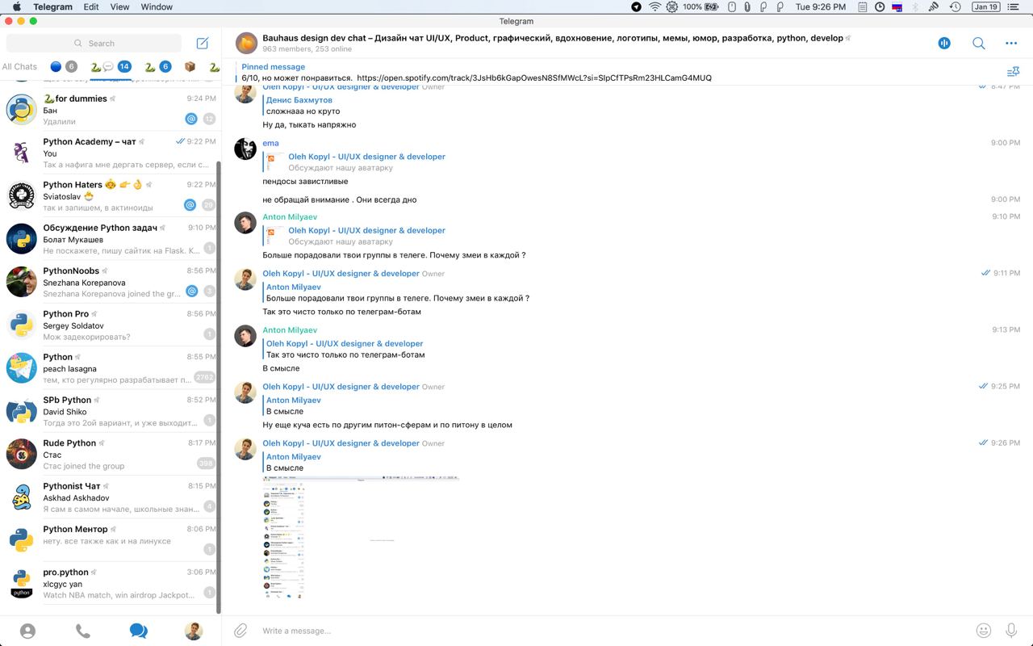Open the battery 100% status in menu bar
This screenshot has width=1033, height=646.
pos(701,6)
